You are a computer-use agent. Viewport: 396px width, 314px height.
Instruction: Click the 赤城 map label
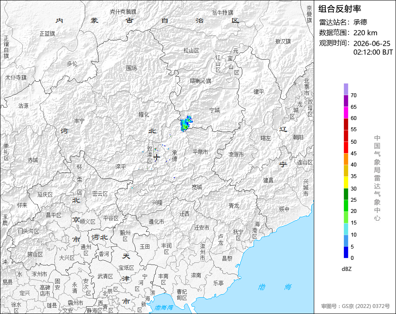[33, 160]
